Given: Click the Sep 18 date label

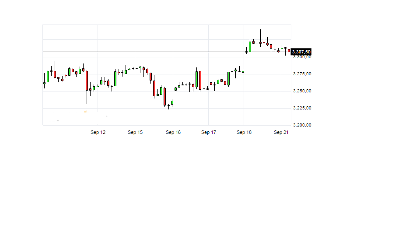Looking at the screenshot, I should pyautogui.click(x=244, y=132).
